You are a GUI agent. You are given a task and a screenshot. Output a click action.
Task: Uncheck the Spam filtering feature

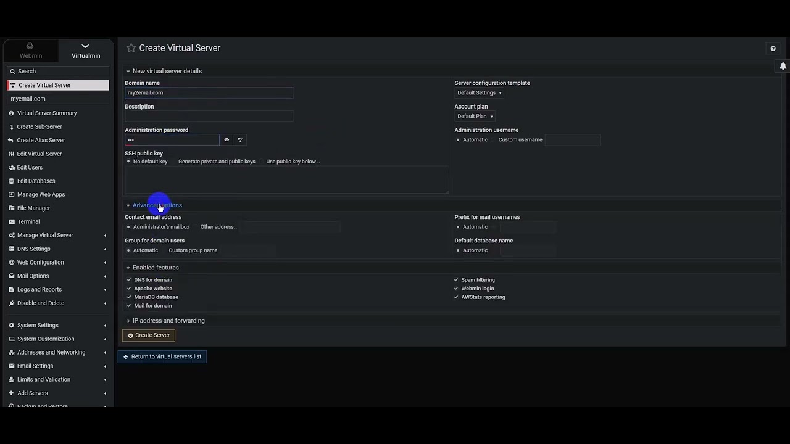(457, 280)
